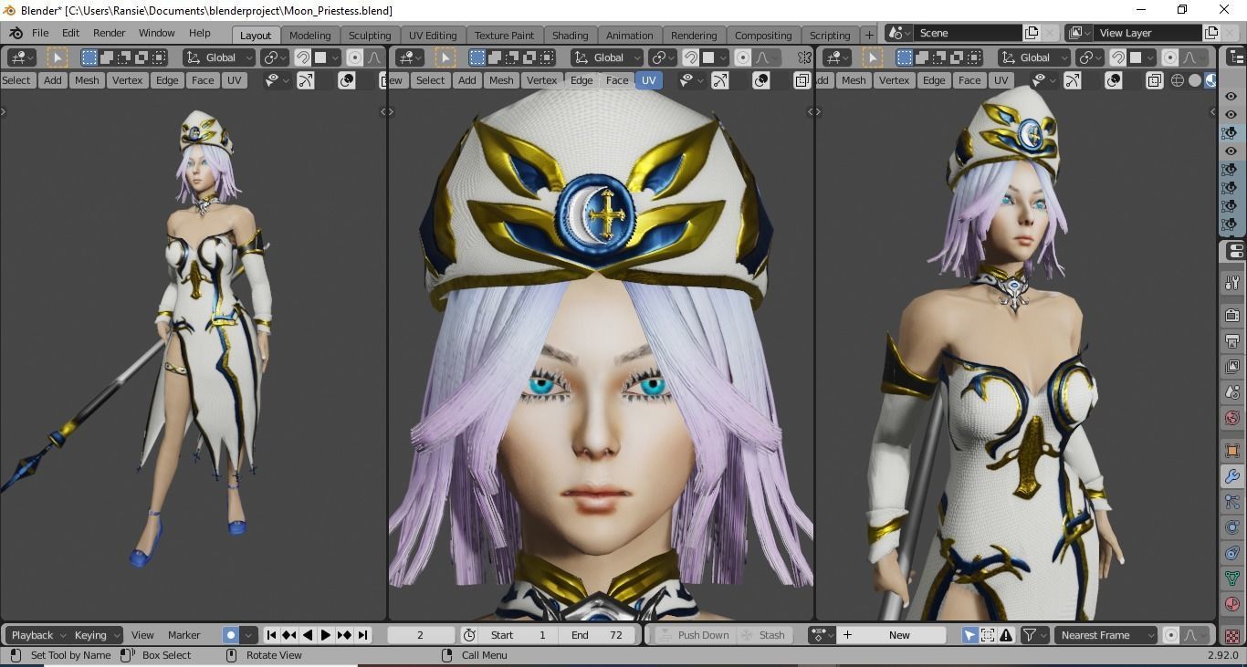Open Nearest Frame snap dropdown
The height and width of the screenshot is (667, 1247).
[1106, 635]
